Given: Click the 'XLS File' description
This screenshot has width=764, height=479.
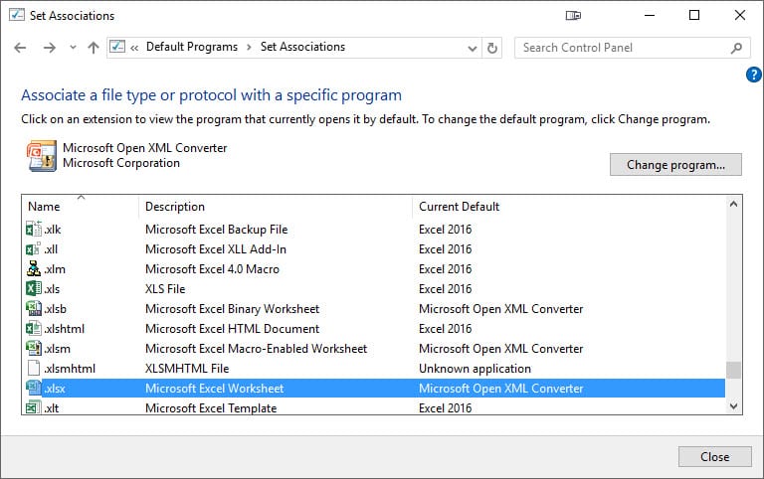Looking at the screenshot, I should pos(165,289).
